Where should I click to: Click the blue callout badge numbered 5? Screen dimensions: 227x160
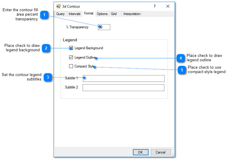tap(182, 70)
